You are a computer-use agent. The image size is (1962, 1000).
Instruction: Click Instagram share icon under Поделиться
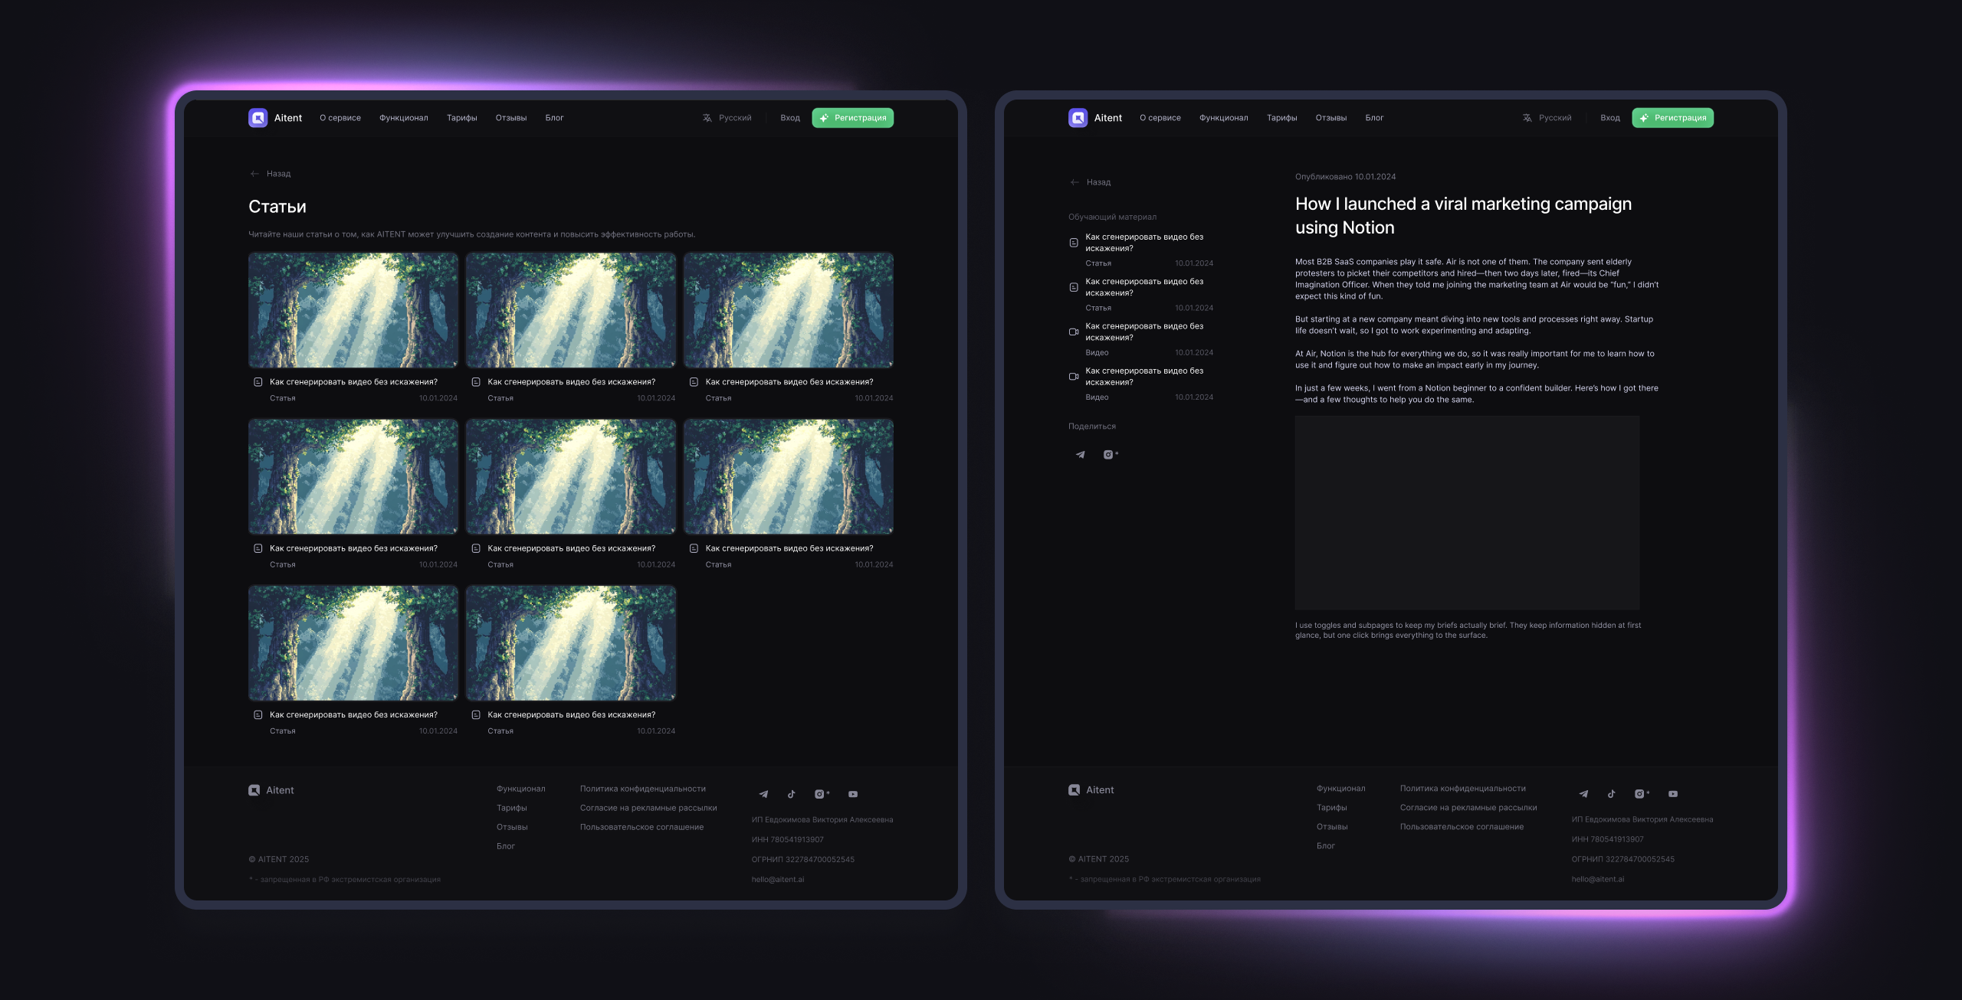tap(1109, 455)
